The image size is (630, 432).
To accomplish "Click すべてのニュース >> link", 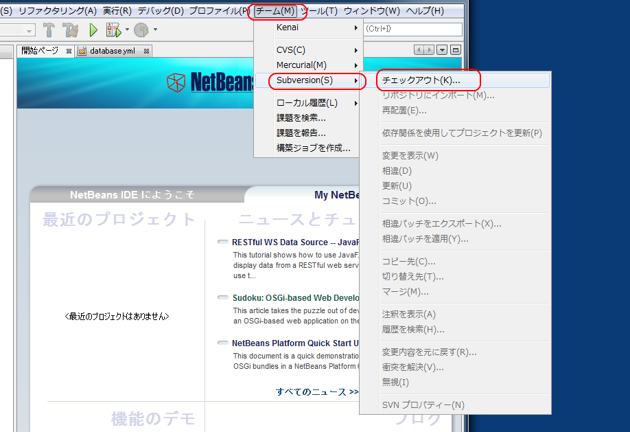I will (316, 391).
